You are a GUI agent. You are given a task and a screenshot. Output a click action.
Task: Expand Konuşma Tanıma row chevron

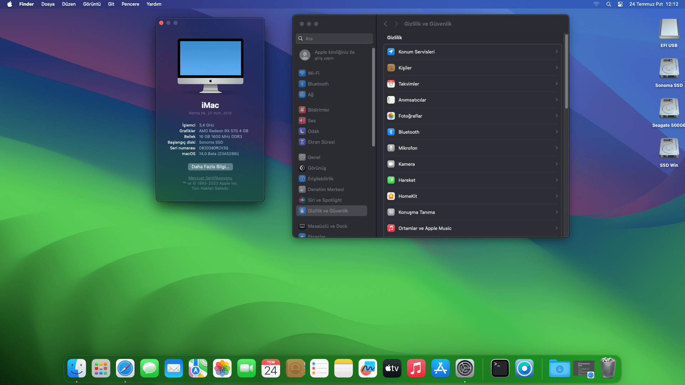coord(557,212)
